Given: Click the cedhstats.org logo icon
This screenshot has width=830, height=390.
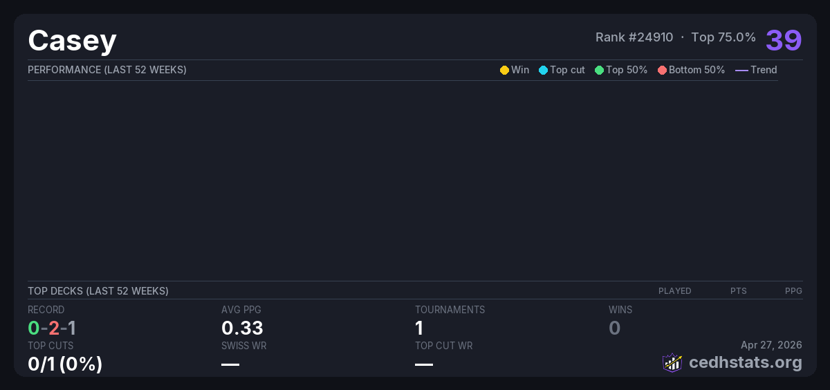Looking at the screenshot, I should pyautogui.click(x=672, y=362).
